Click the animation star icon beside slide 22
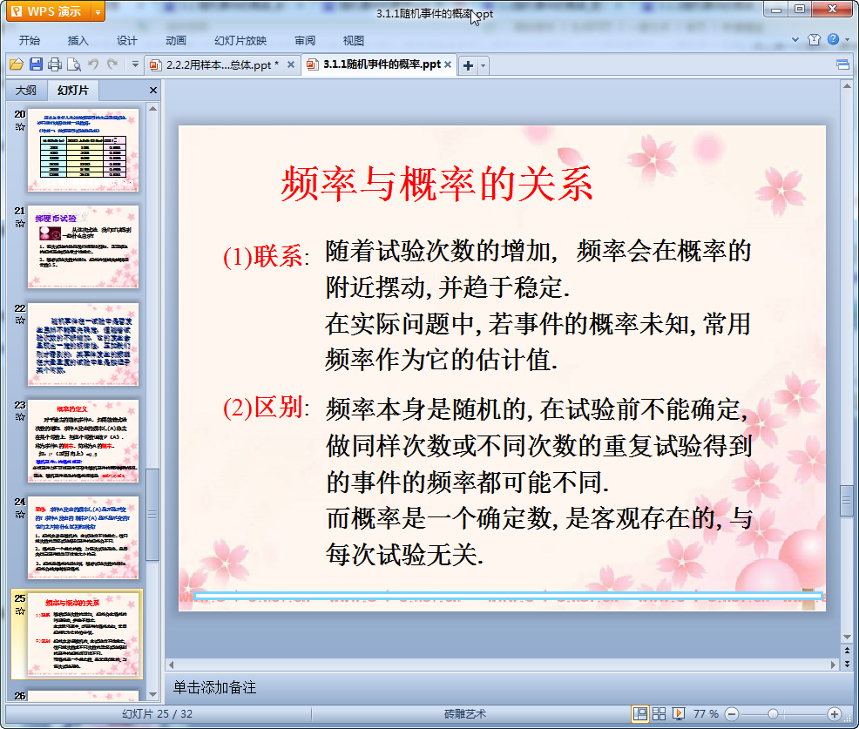This screenshot has height=729, width=859. tap(20, 321)
